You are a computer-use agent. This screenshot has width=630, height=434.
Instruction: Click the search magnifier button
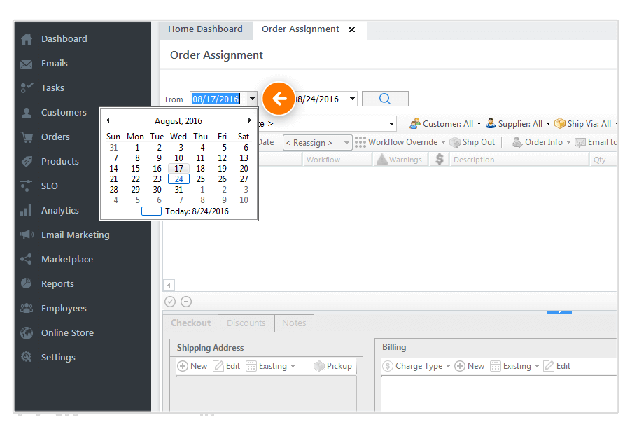[385, 99]
